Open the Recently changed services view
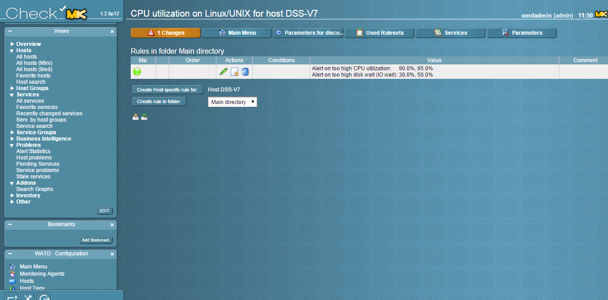 coord(49,114)
